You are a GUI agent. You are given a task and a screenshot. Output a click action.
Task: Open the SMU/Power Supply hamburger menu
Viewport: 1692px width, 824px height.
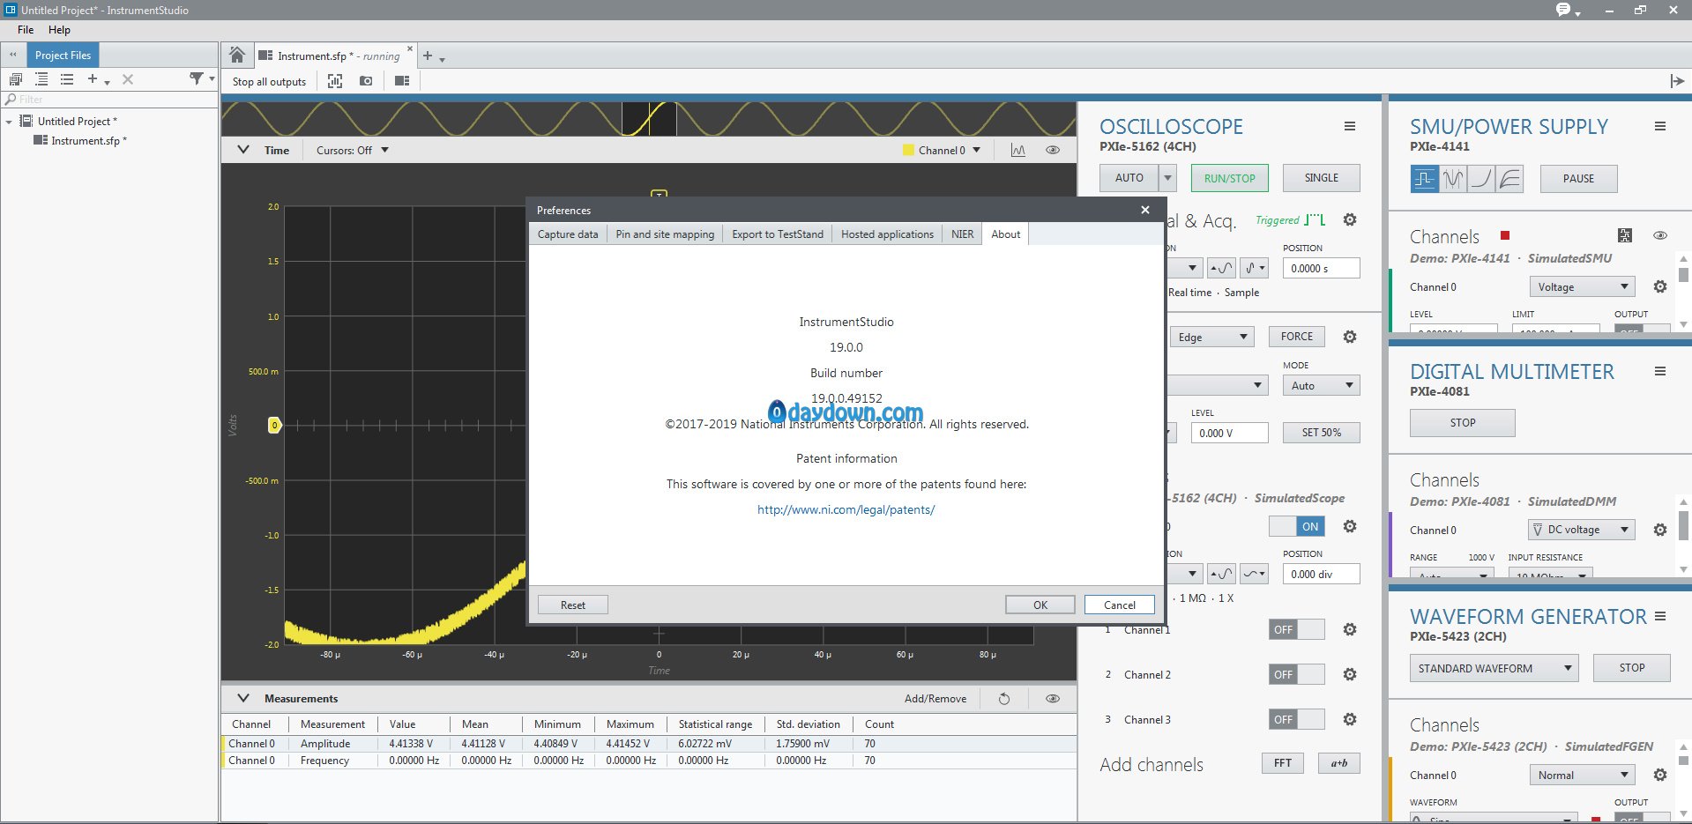(x=1660, y=127)
